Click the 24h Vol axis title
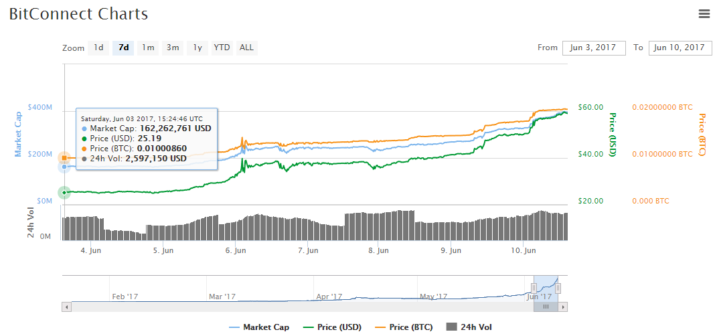Screen dimensions: 715x336 click(x=31, y=223)
